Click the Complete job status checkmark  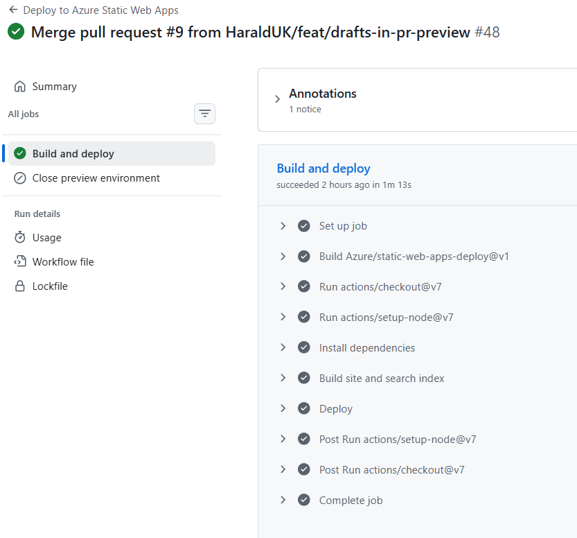[x=304, y=500]
